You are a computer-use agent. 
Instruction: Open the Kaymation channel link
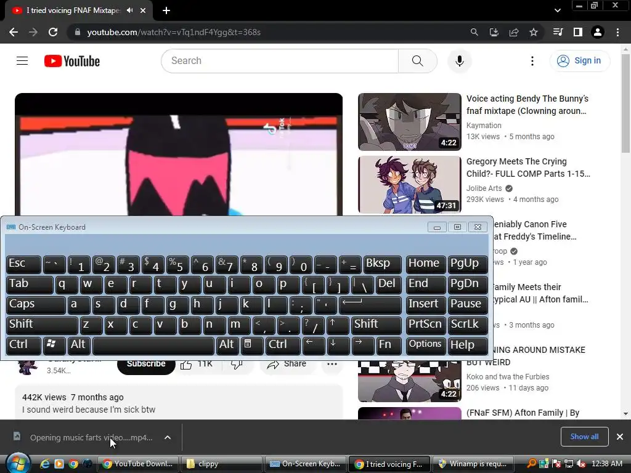point(484,126)
